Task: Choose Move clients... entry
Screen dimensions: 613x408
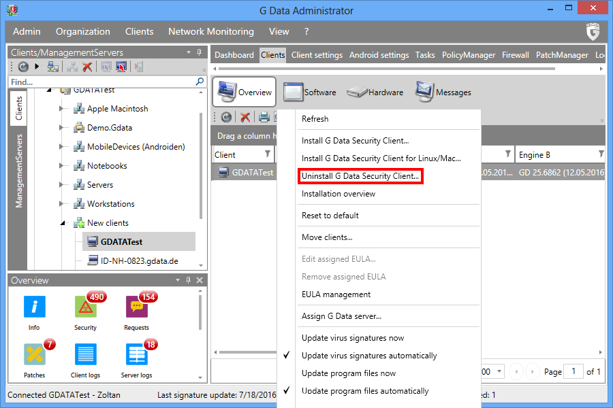Action: click(327, 237)
